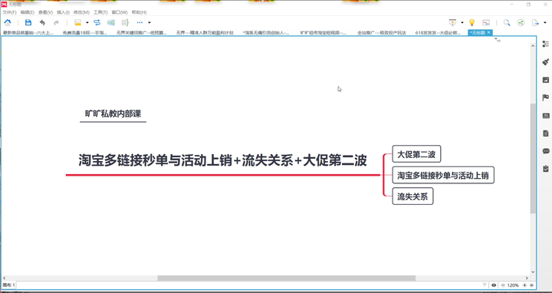552x293 pixels.
Task: Start presentation mode icon
Action: (453, 22)
